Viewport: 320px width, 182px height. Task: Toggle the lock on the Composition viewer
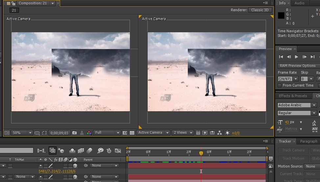(13, 3)
